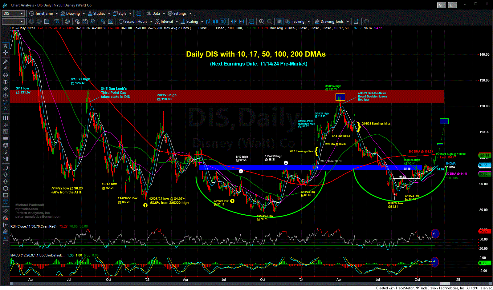Select the rectangle drawing tool
The height and width of the screenshot is (290, 493).
5,195
